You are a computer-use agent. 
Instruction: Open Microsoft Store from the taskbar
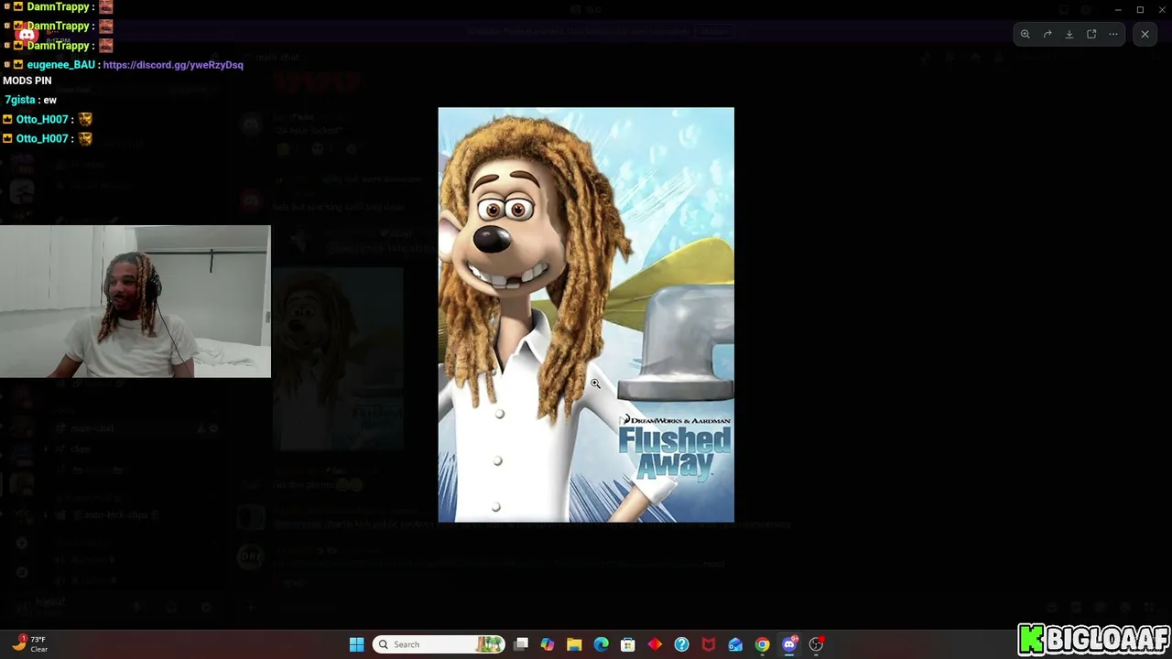click(628, 644)
